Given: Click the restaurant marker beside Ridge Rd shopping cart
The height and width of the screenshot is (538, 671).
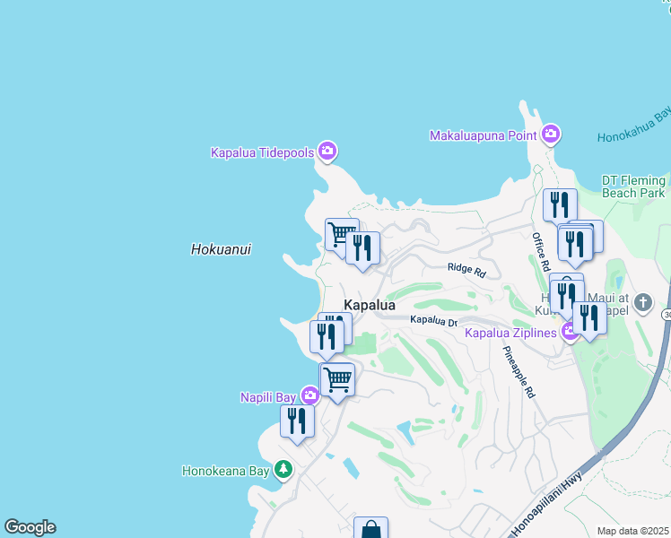Looking at the screenshot, I should (362, 251).
